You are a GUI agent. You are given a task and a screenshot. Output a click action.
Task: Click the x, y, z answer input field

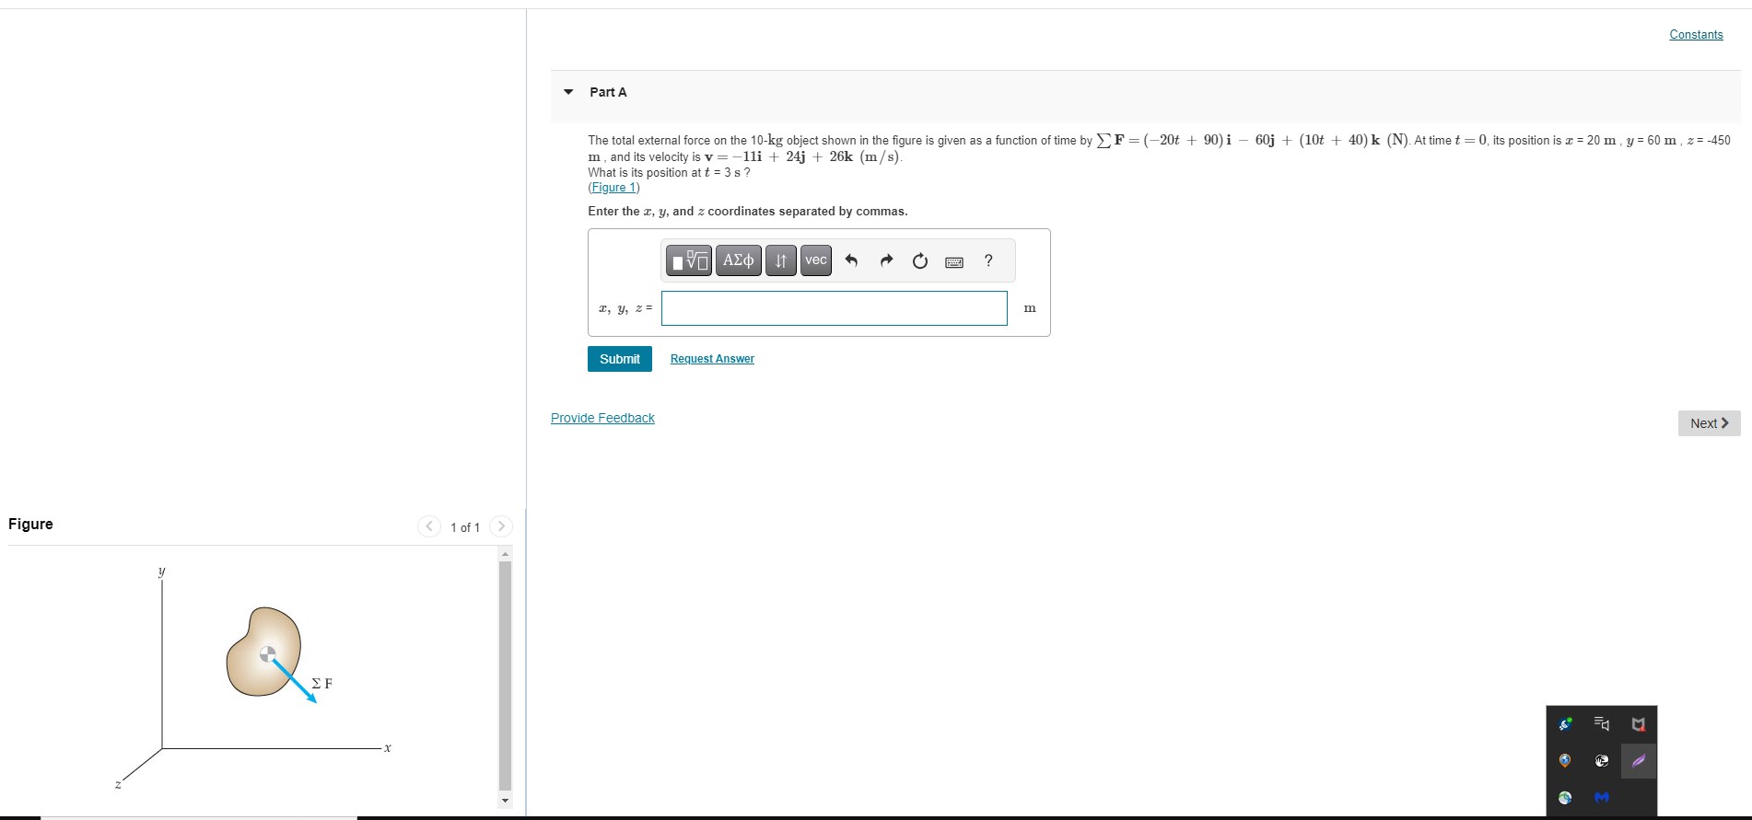click(835, 308)
